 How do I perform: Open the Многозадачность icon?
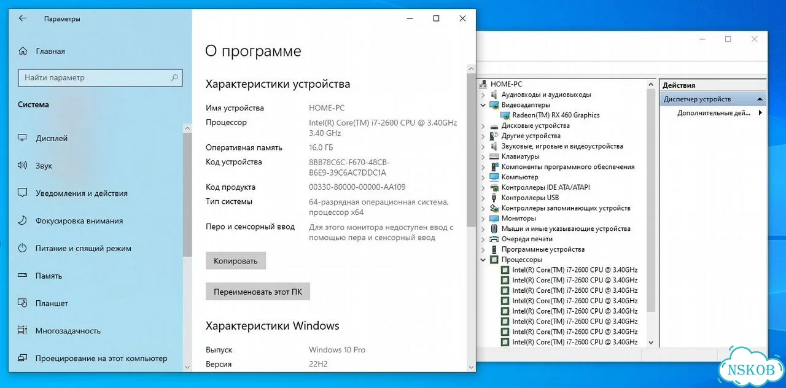pyautogui.click(x=23, y=330)
